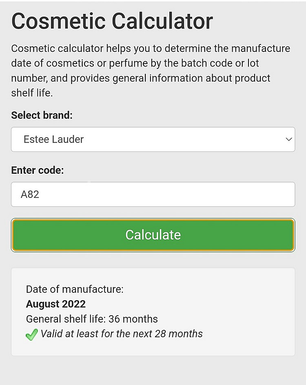Click the word Calculate on the button
The width and height of the screenshot is (306, 385).
tap(153, 235)
